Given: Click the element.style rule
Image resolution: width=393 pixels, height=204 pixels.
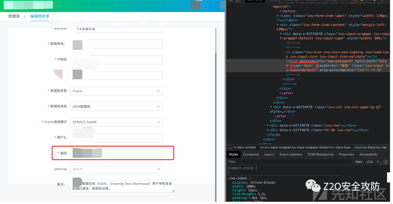Looking at the screenshot, I should (242, 168).
